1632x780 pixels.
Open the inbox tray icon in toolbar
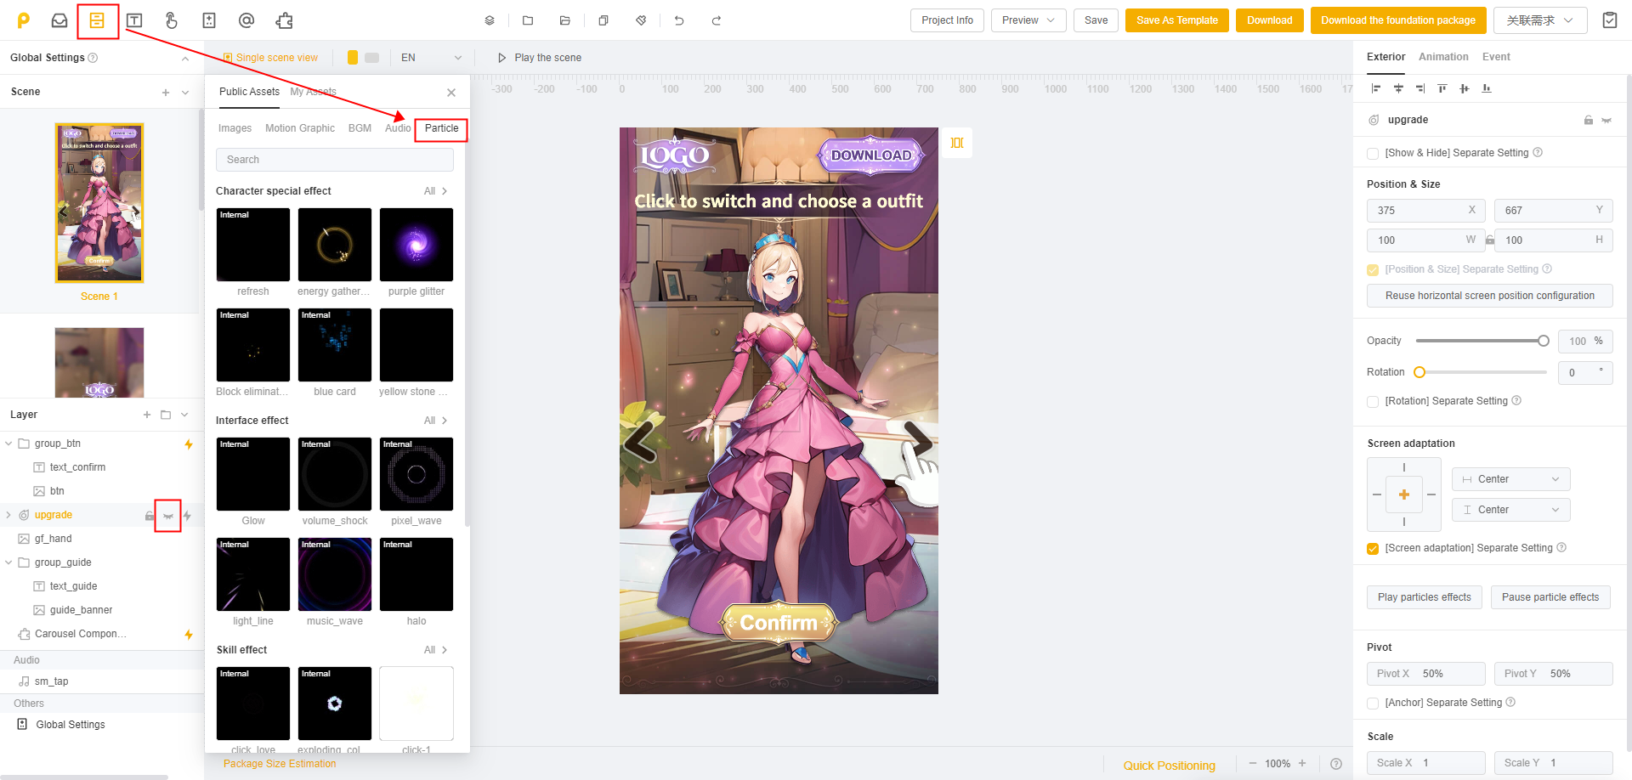tap(59, 20)
